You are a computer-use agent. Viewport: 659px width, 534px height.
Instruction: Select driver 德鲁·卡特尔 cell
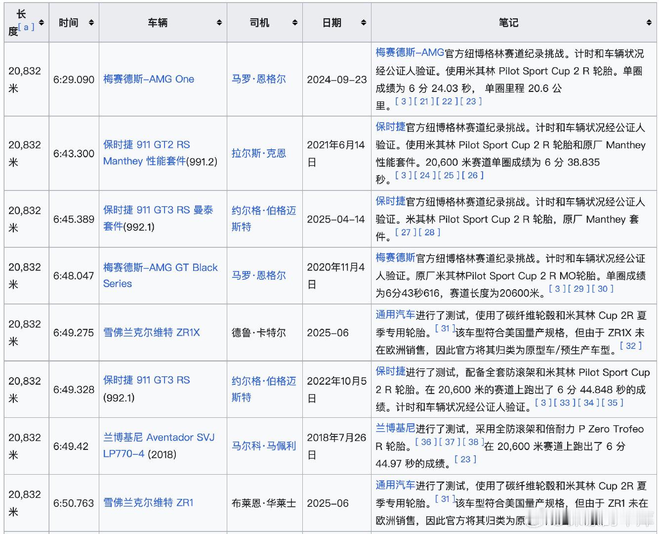pyautogui.click(x=265, y=332)
